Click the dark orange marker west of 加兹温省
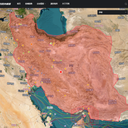128x128 pixels. 31,44
